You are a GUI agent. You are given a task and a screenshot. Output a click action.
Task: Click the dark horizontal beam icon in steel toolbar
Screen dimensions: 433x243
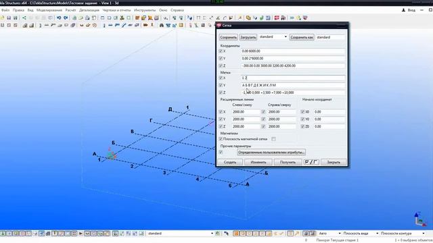click(x=47, y=26)
